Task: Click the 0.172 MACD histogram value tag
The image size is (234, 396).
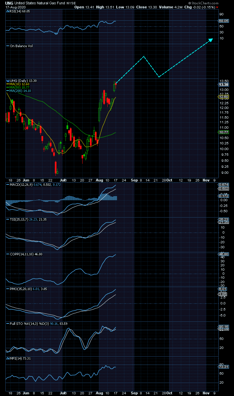Action: tap(223, 196)
